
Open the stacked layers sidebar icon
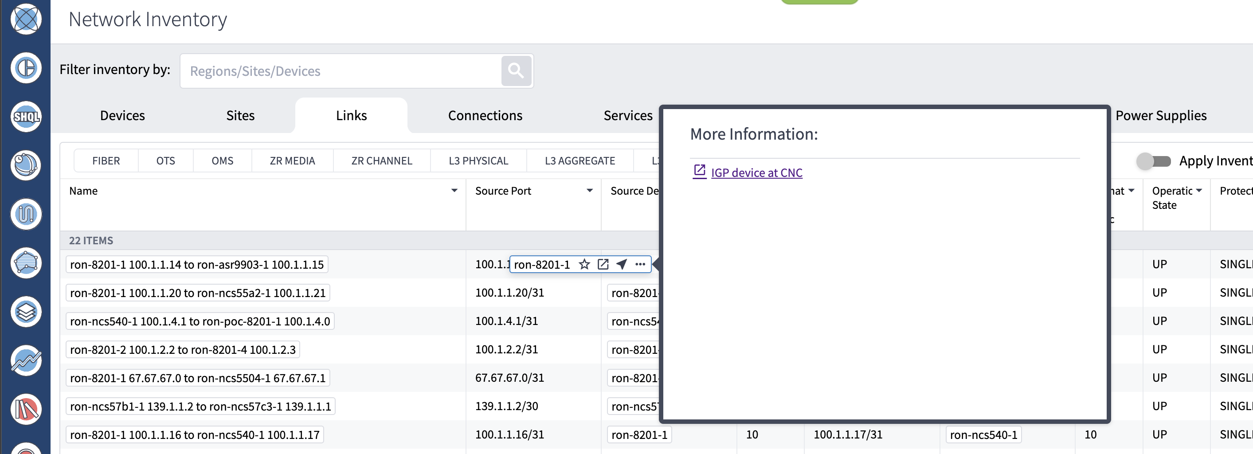[26, 311]
